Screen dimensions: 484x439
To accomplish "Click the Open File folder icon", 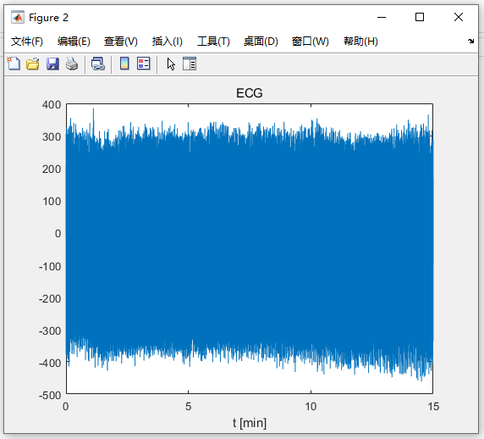I will click(33, 64).
